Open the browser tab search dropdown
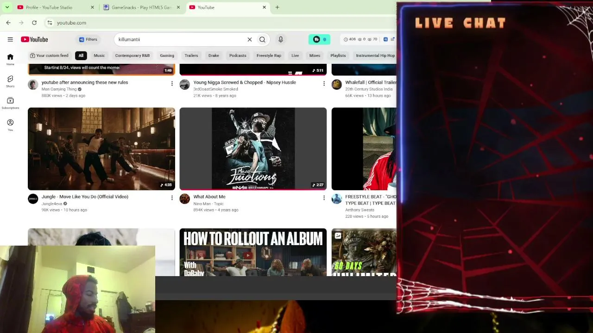Image resolution: width=593 pixels, height=333 pixels. [7, 7]
